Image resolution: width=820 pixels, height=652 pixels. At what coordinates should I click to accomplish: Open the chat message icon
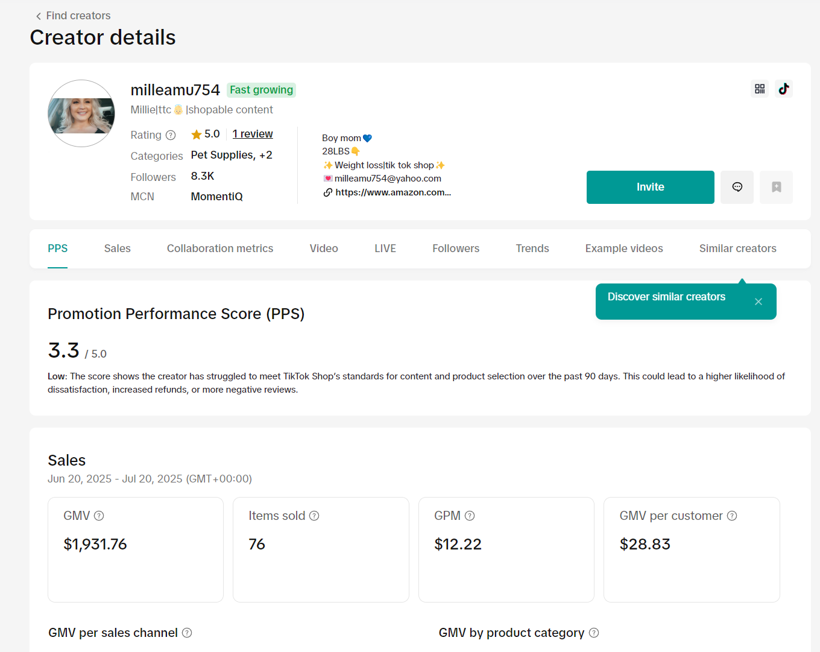click(x=737, y=187)
